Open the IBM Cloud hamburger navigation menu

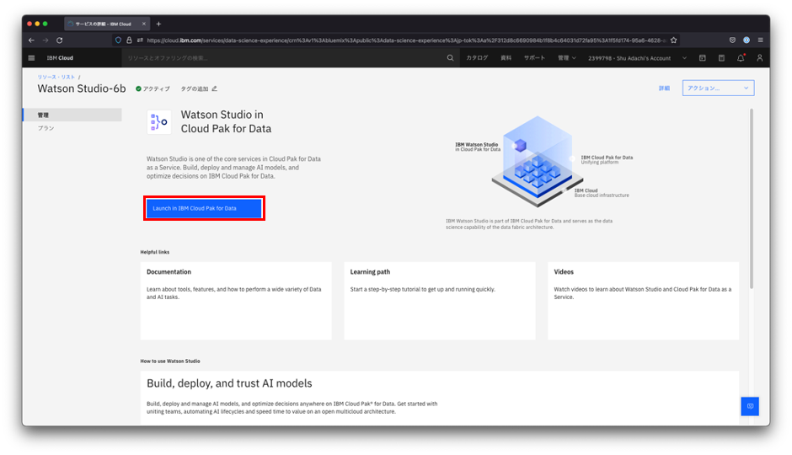31,58
